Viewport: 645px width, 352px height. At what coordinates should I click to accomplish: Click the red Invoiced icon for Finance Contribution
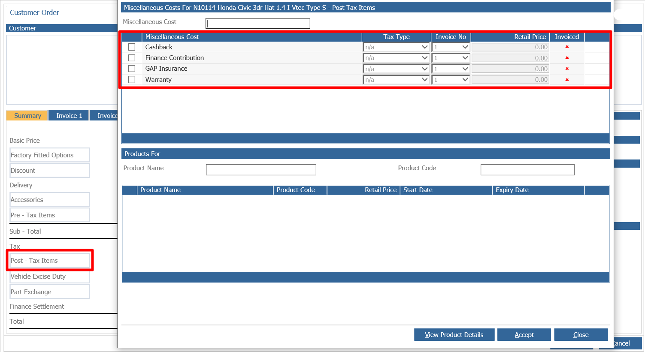pos(567,58)
